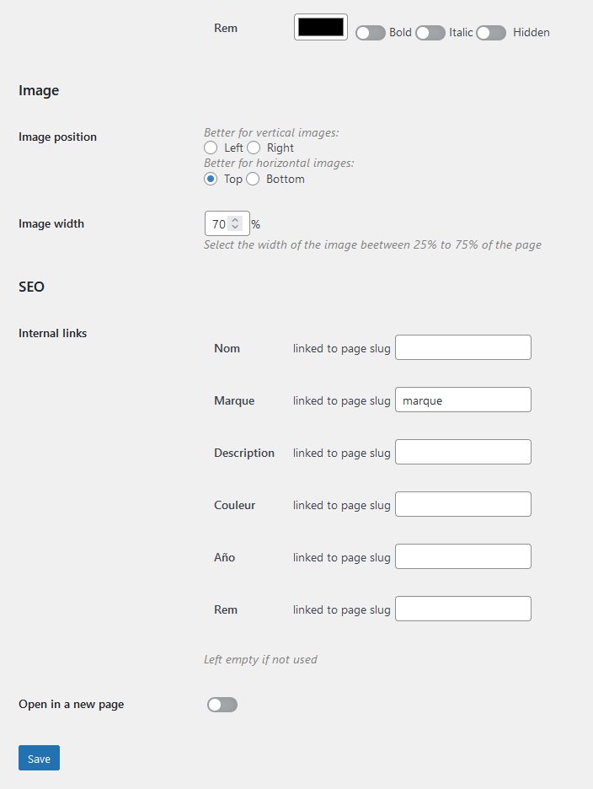593x789 pixels.
Task: Toggle Bold for the Rem field
Action: point(371,33)
